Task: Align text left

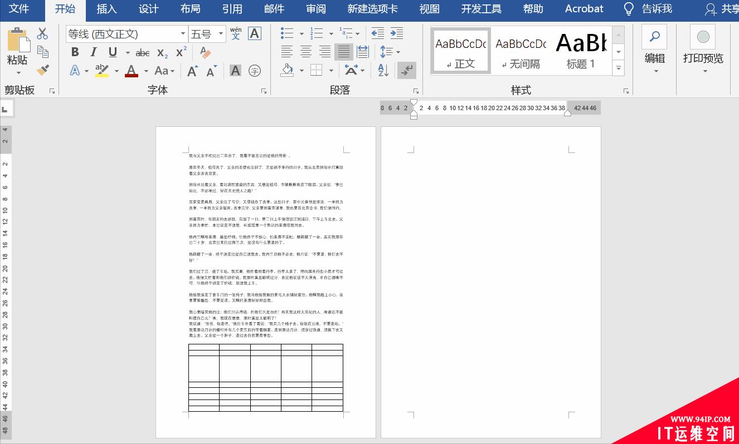Action: point(287,52)
